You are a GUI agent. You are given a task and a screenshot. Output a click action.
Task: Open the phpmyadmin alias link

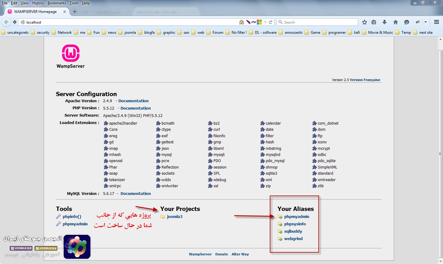pyautogui.click(x=296, y=217)
